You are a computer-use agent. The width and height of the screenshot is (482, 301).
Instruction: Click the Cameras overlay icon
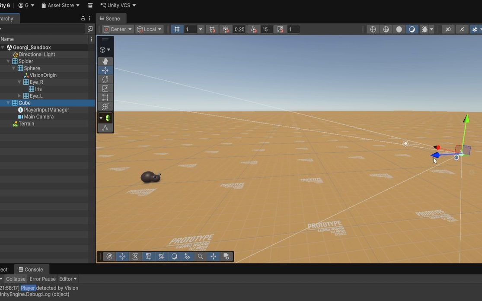click(227, 257)
